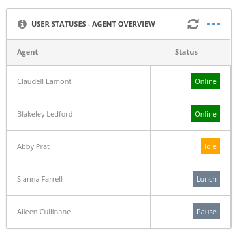The width and height of the screenshot is (237, 237).
Task: Click the Pause status badge
Action: coord(206,212)
